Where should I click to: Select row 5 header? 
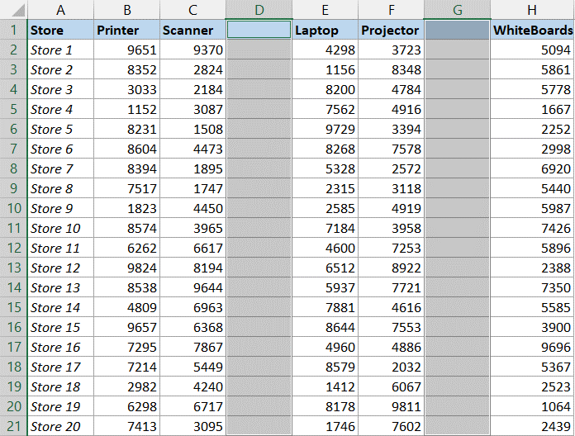click(13, 109)
